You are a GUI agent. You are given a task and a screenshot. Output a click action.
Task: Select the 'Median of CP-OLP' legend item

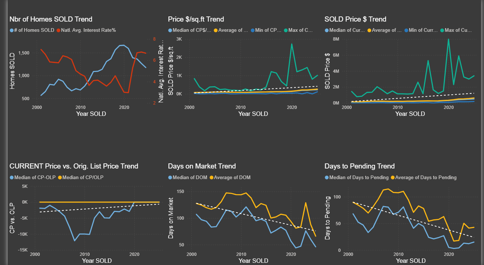click(x=35, y=177)
